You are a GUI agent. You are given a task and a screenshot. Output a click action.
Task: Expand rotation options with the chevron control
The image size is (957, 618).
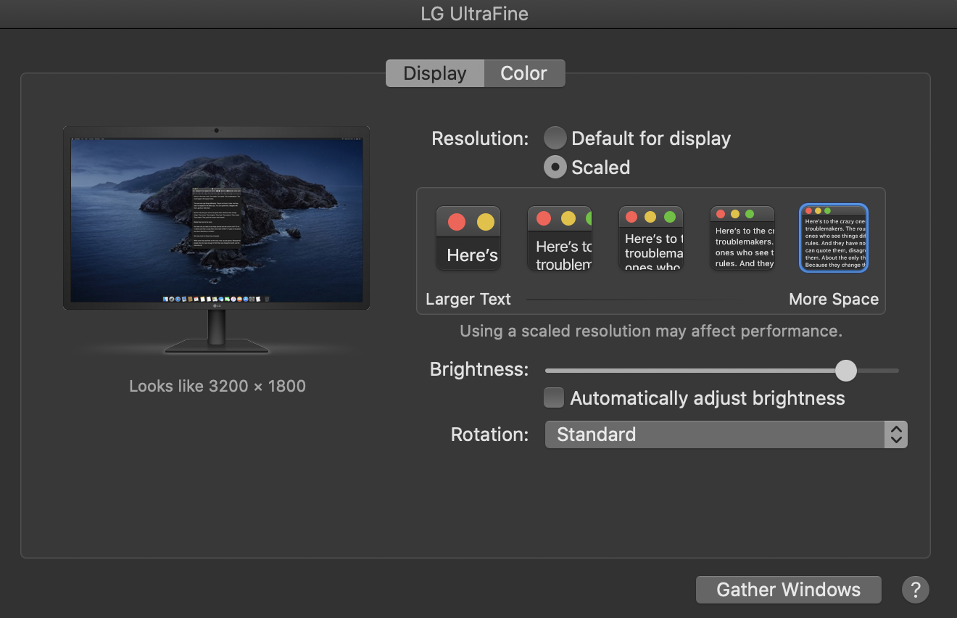[x=896, y=434]
